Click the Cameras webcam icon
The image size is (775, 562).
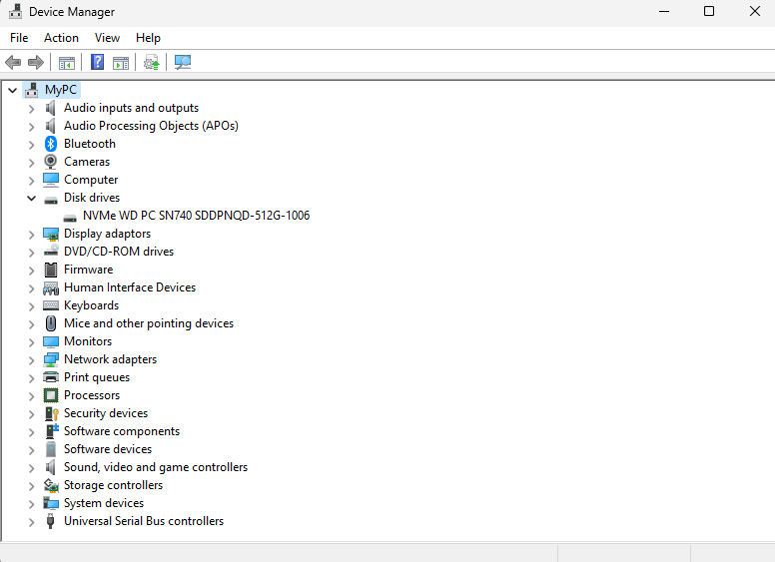[x=51, y=162]
